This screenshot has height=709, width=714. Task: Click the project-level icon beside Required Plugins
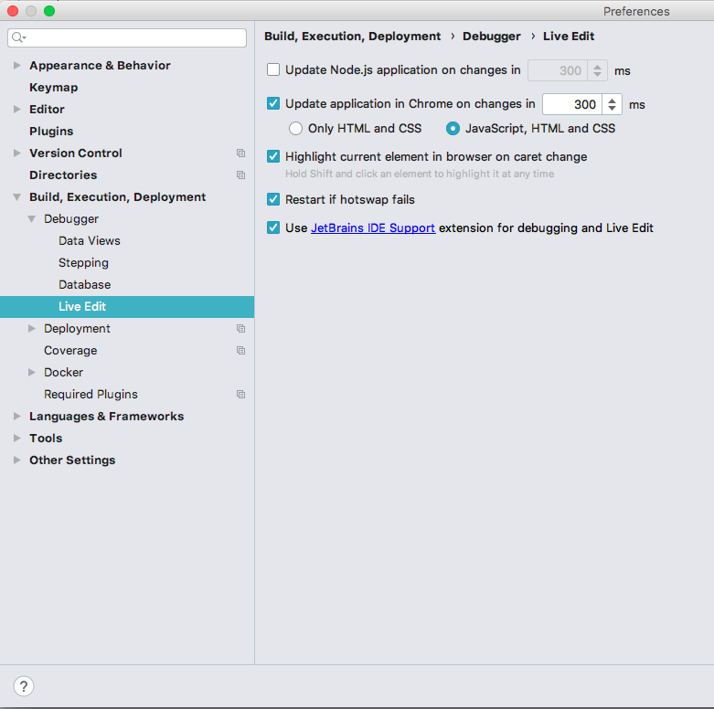coord(240,395)
